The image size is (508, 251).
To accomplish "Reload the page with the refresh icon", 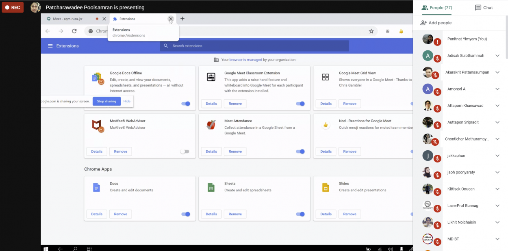I will tap(74, 31).
